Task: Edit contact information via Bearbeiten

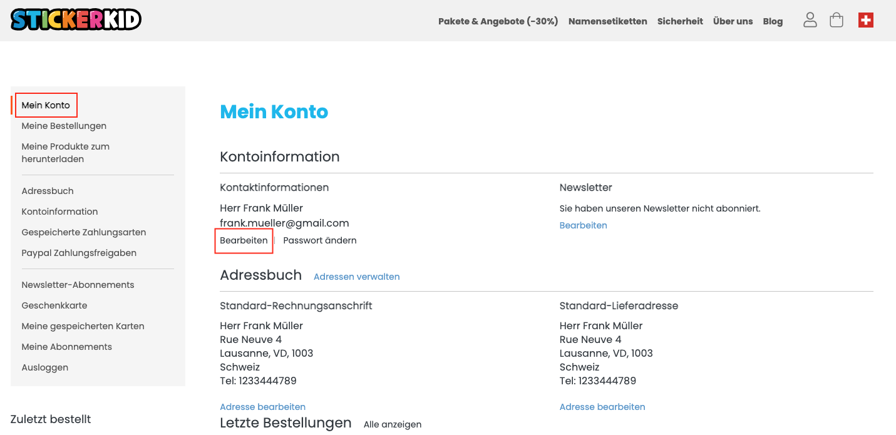Action: (244, 240)
